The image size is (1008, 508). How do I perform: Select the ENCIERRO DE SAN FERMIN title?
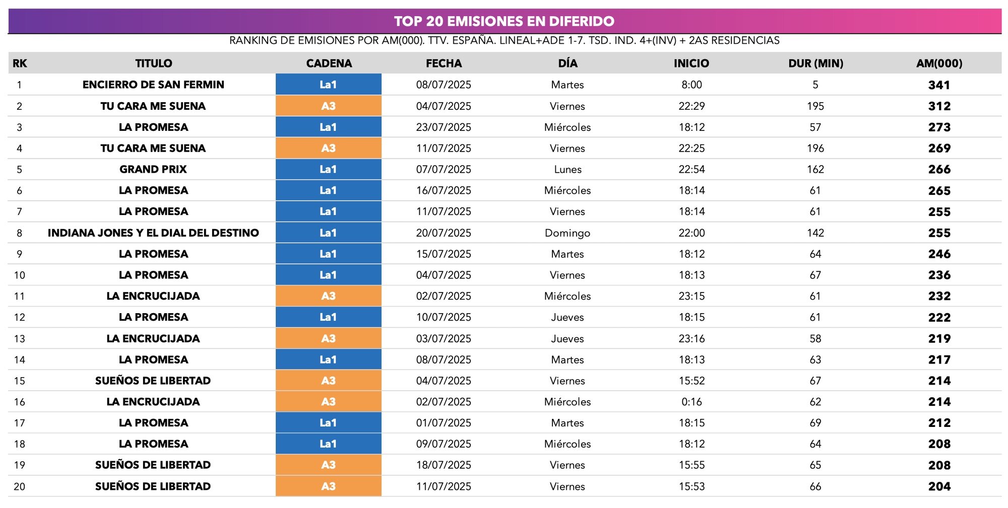153,85
